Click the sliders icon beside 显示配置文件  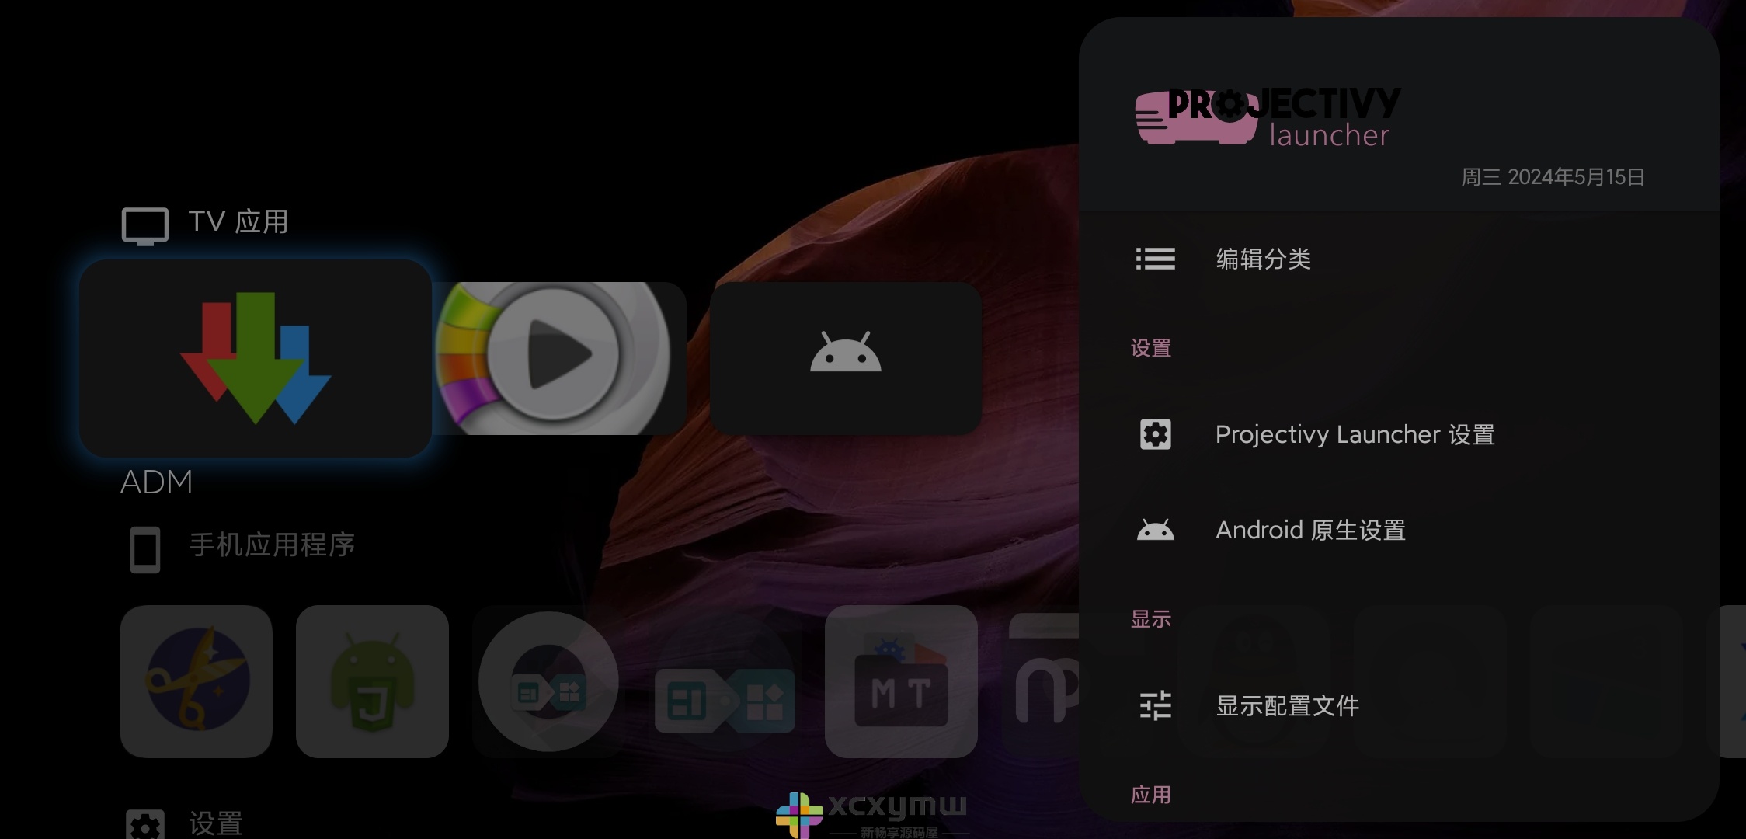point(1155,706)
